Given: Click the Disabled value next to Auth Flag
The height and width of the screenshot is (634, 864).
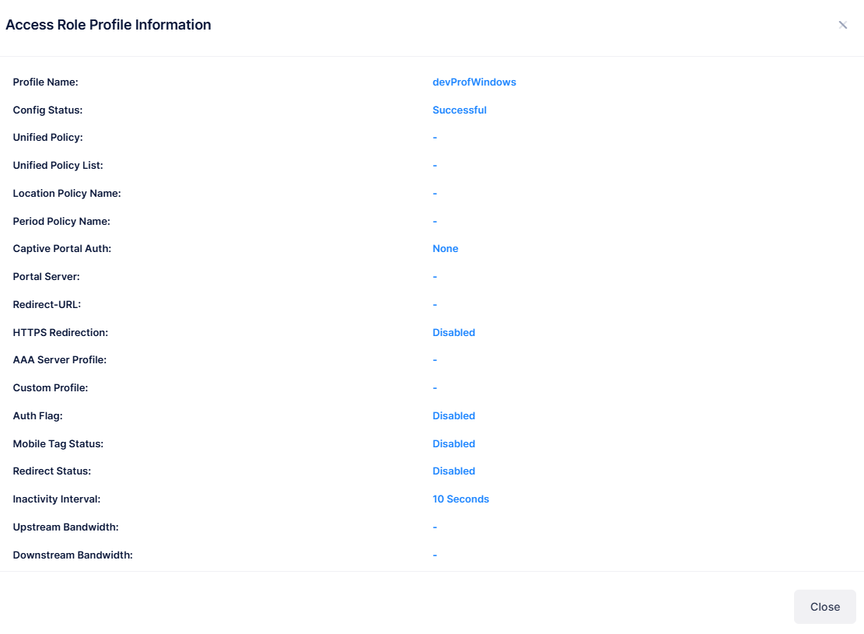Looking at the screenshot, I should [453, 415].
